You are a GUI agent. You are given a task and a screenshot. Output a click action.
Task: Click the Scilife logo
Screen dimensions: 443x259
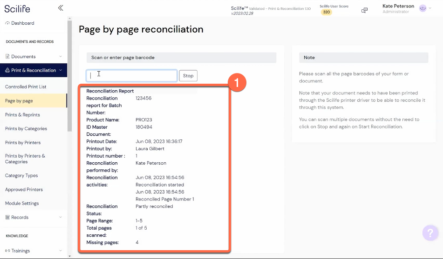[x=17, y=8]
